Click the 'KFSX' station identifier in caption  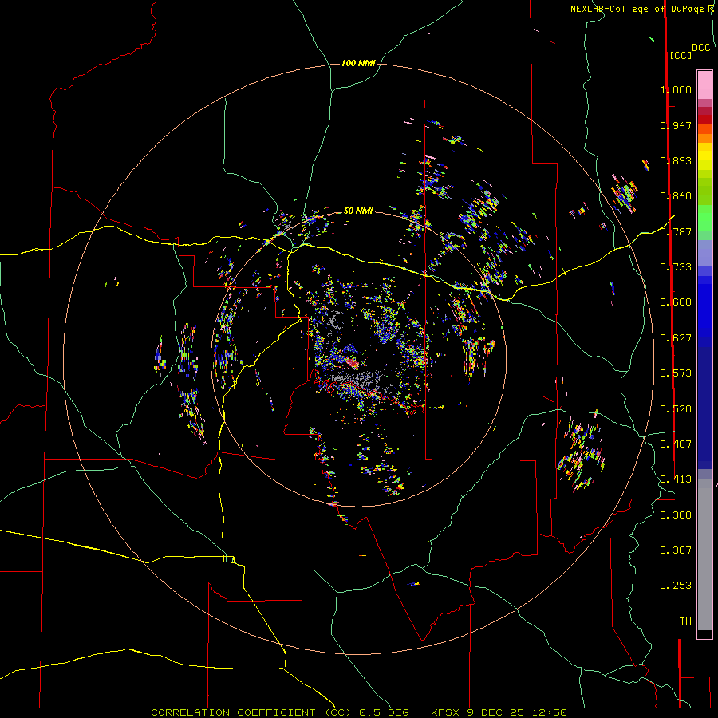(x=444, y=712)
